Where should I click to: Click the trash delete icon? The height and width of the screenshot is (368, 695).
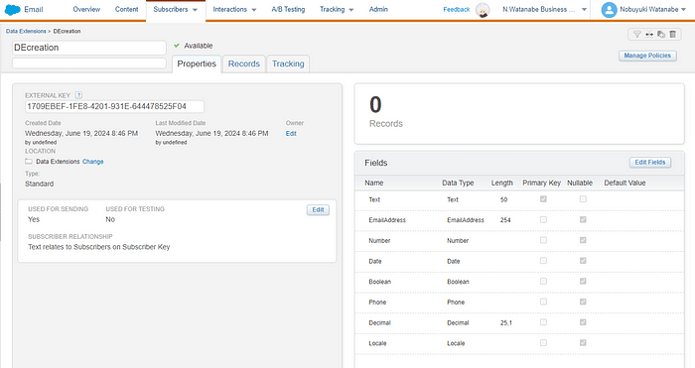[672, 34]
